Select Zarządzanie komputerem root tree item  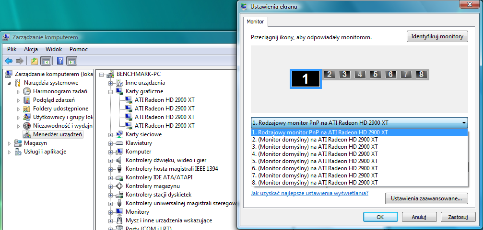pyautogui.click(x=54, y=74)
